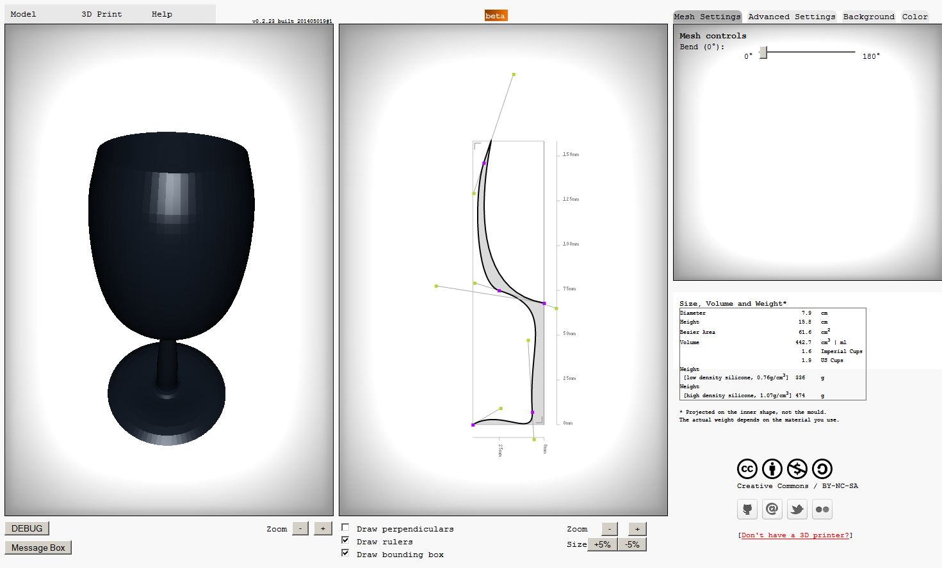Switch to the Mesh Settings tab
Image resolution: width=942 pixels, height=568 pixels.
tap(707, 17)
